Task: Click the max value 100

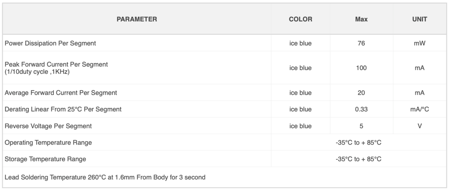Action: coord(361,68)
